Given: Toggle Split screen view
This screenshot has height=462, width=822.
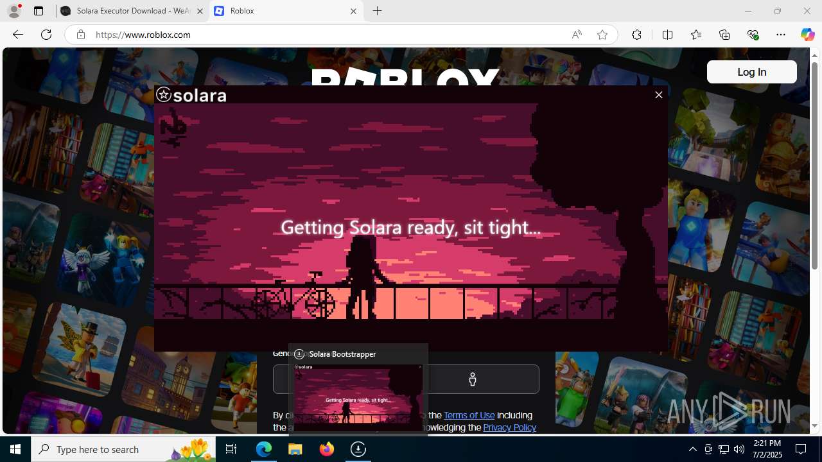Looking at the screenshot, I should (x=667, y=35).
